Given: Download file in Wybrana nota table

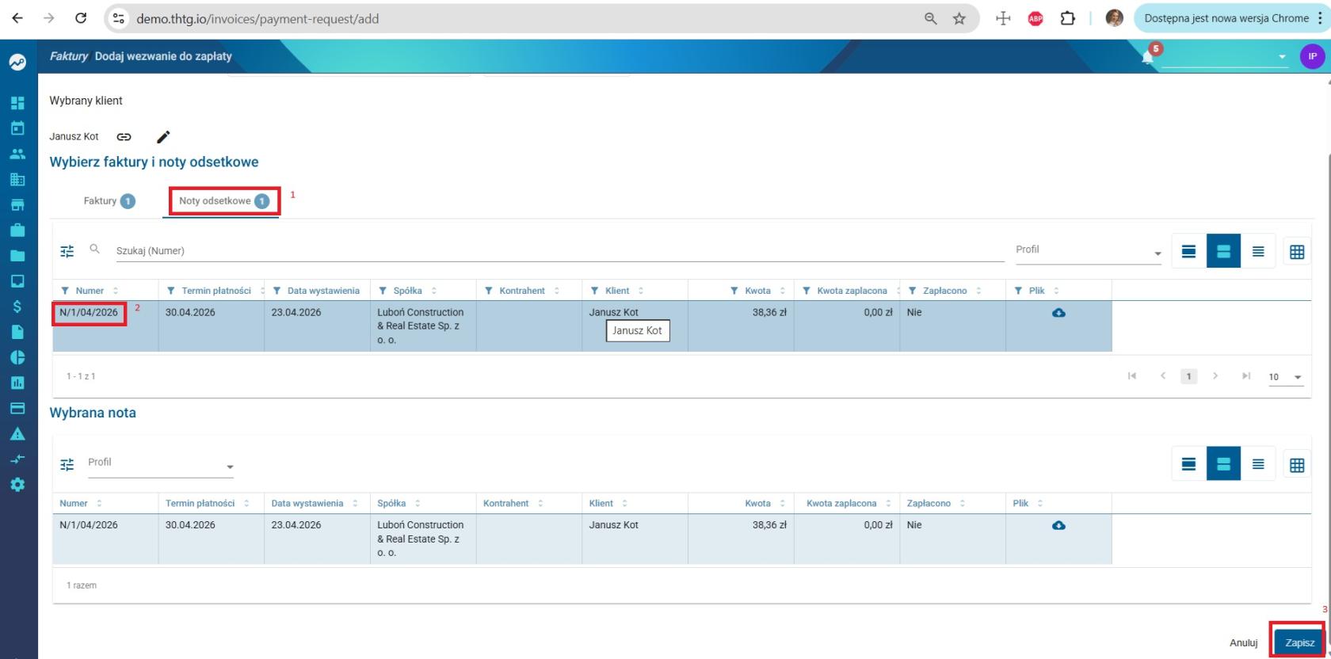Looking at the screenshot, I should click(x=1058, y=525).
